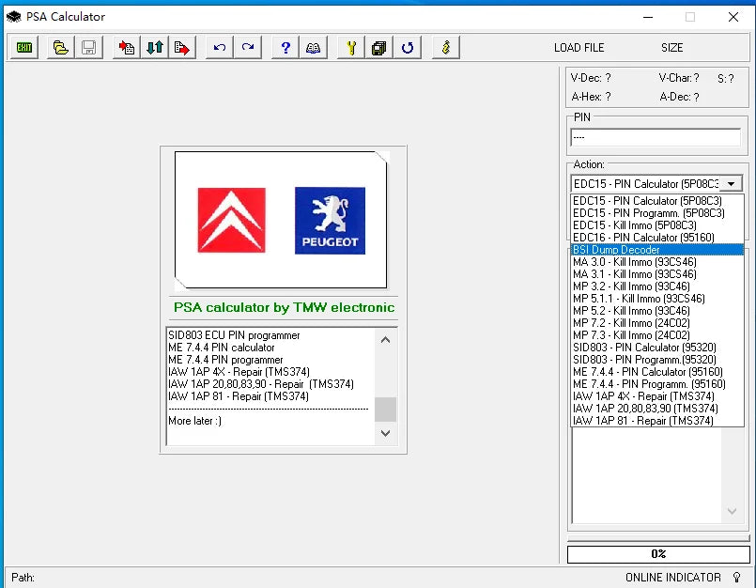Viewport: 756px width, 588px height.
Task: Click the red arrow export document icon
Action: (x=182, y=47)
